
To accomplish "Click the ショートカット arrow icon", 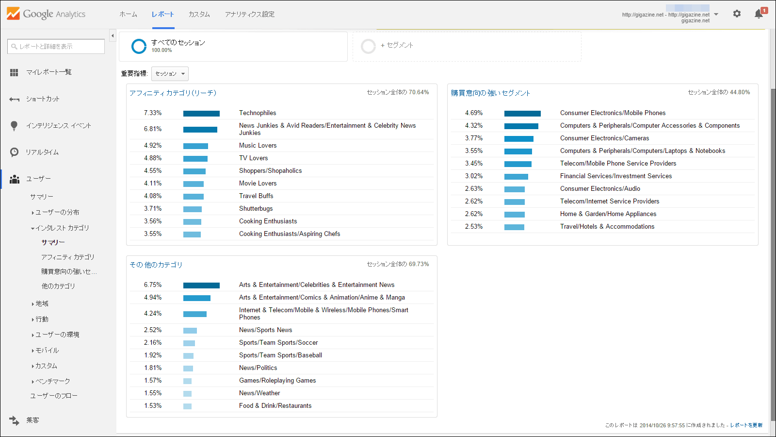I will [x=14, y=99].
